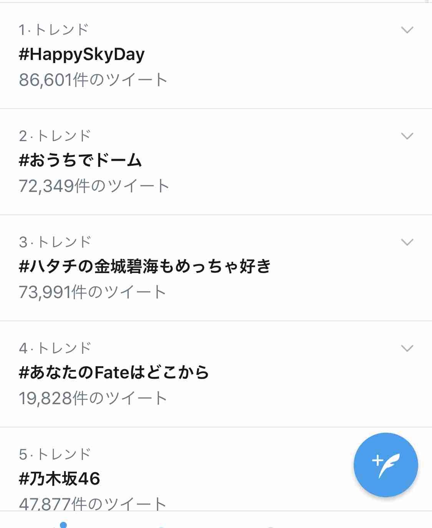View the #あなたのFateはどこから hashtag
Viewport: 432px width, 528px height.
114,373
